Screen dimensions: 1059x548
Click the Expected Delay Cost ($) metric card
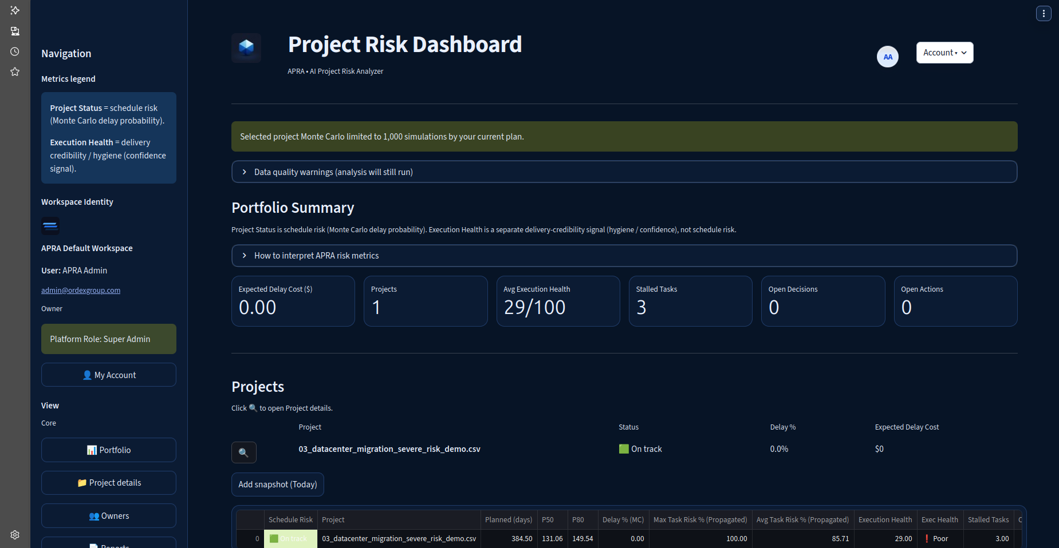293,301
